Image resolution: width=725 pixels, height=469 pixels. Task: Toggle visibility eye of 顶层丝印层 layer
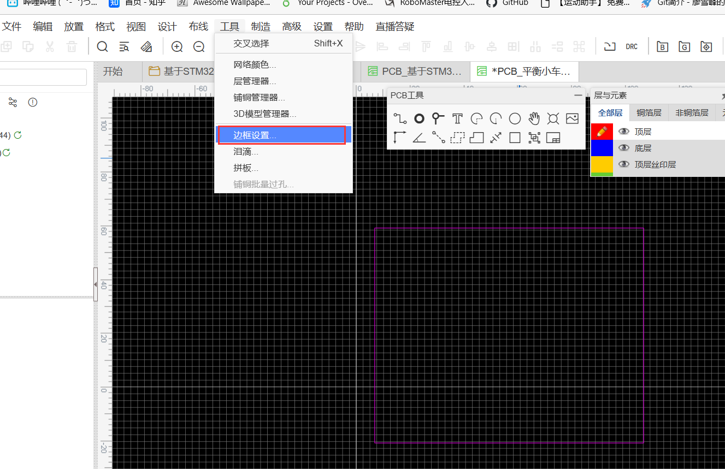tap(623, 164)
